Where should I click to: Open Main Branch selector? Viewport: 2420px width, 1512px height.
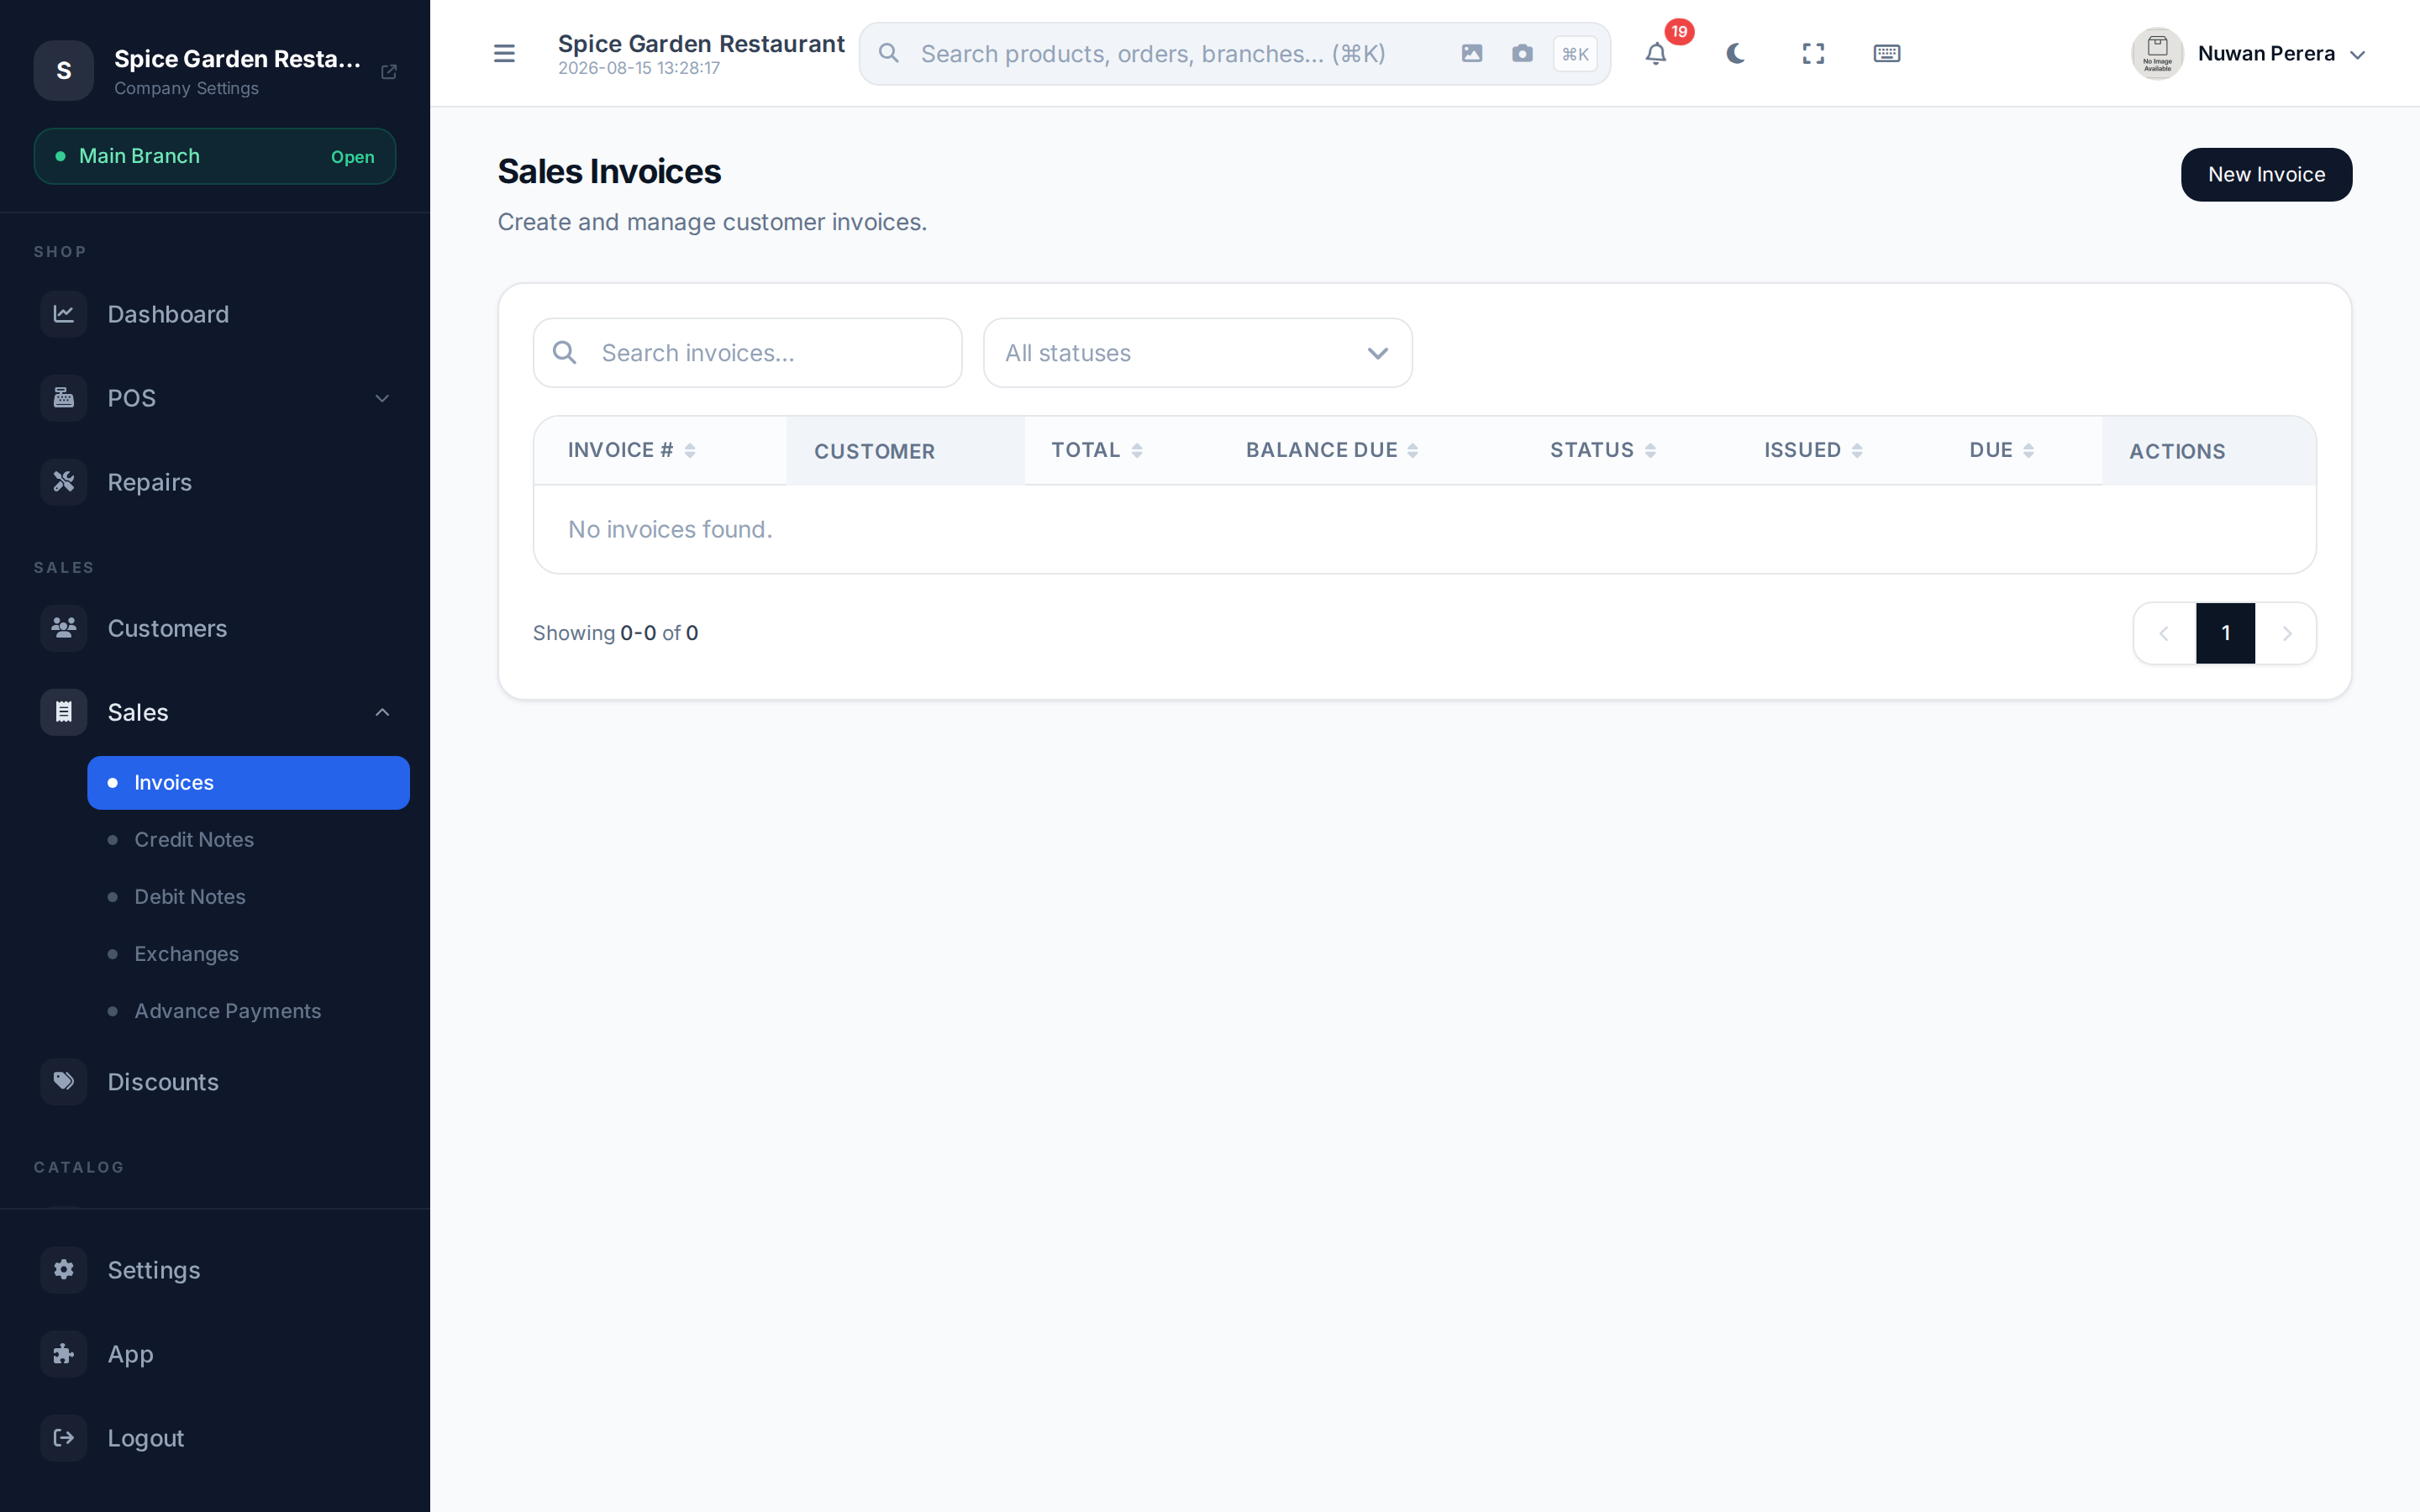215,156
